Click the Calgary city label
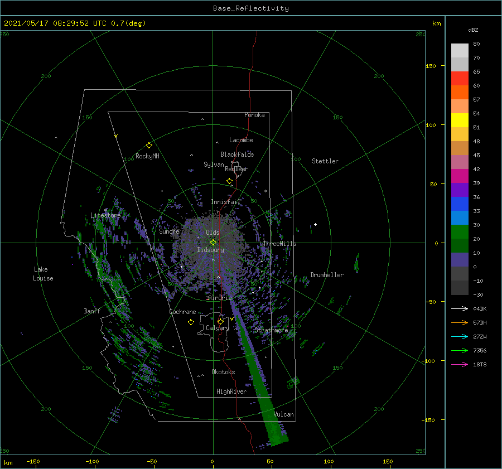 click(218, 328)
